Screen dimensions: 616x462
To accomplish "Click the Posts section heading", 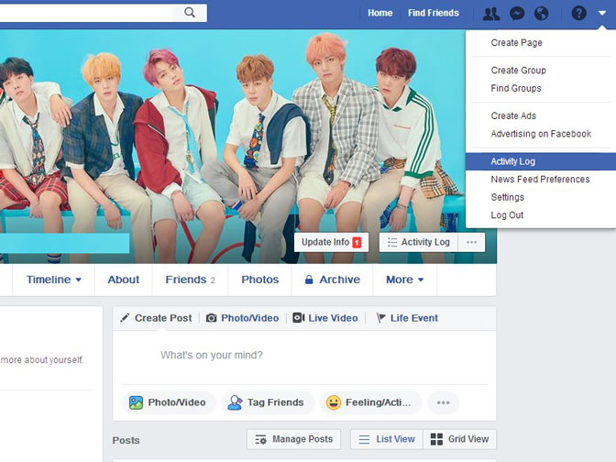I will pos(126,440).
